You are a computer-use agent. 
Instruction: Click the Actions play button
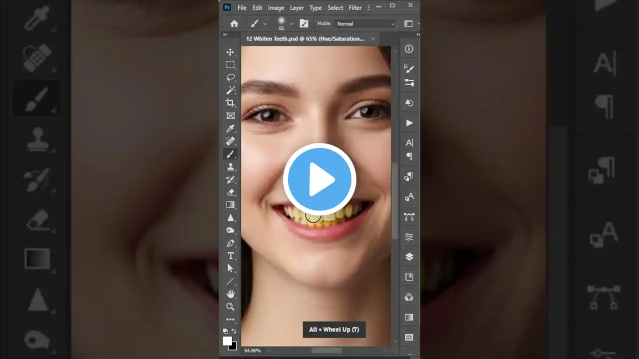(x=409, y=123)
